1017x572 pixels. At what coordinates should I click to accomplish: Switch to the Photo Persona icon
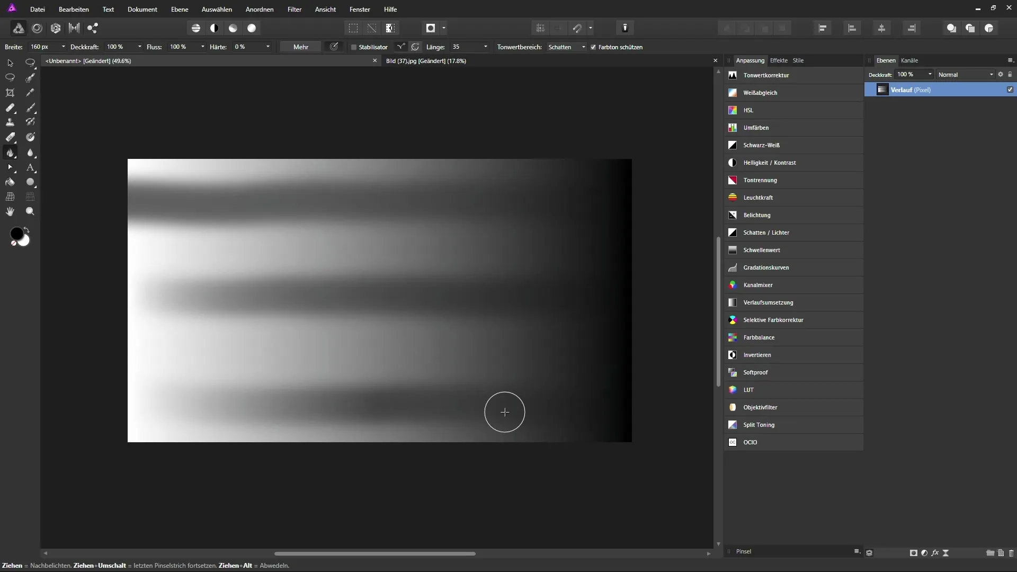(x=19, y=28)
